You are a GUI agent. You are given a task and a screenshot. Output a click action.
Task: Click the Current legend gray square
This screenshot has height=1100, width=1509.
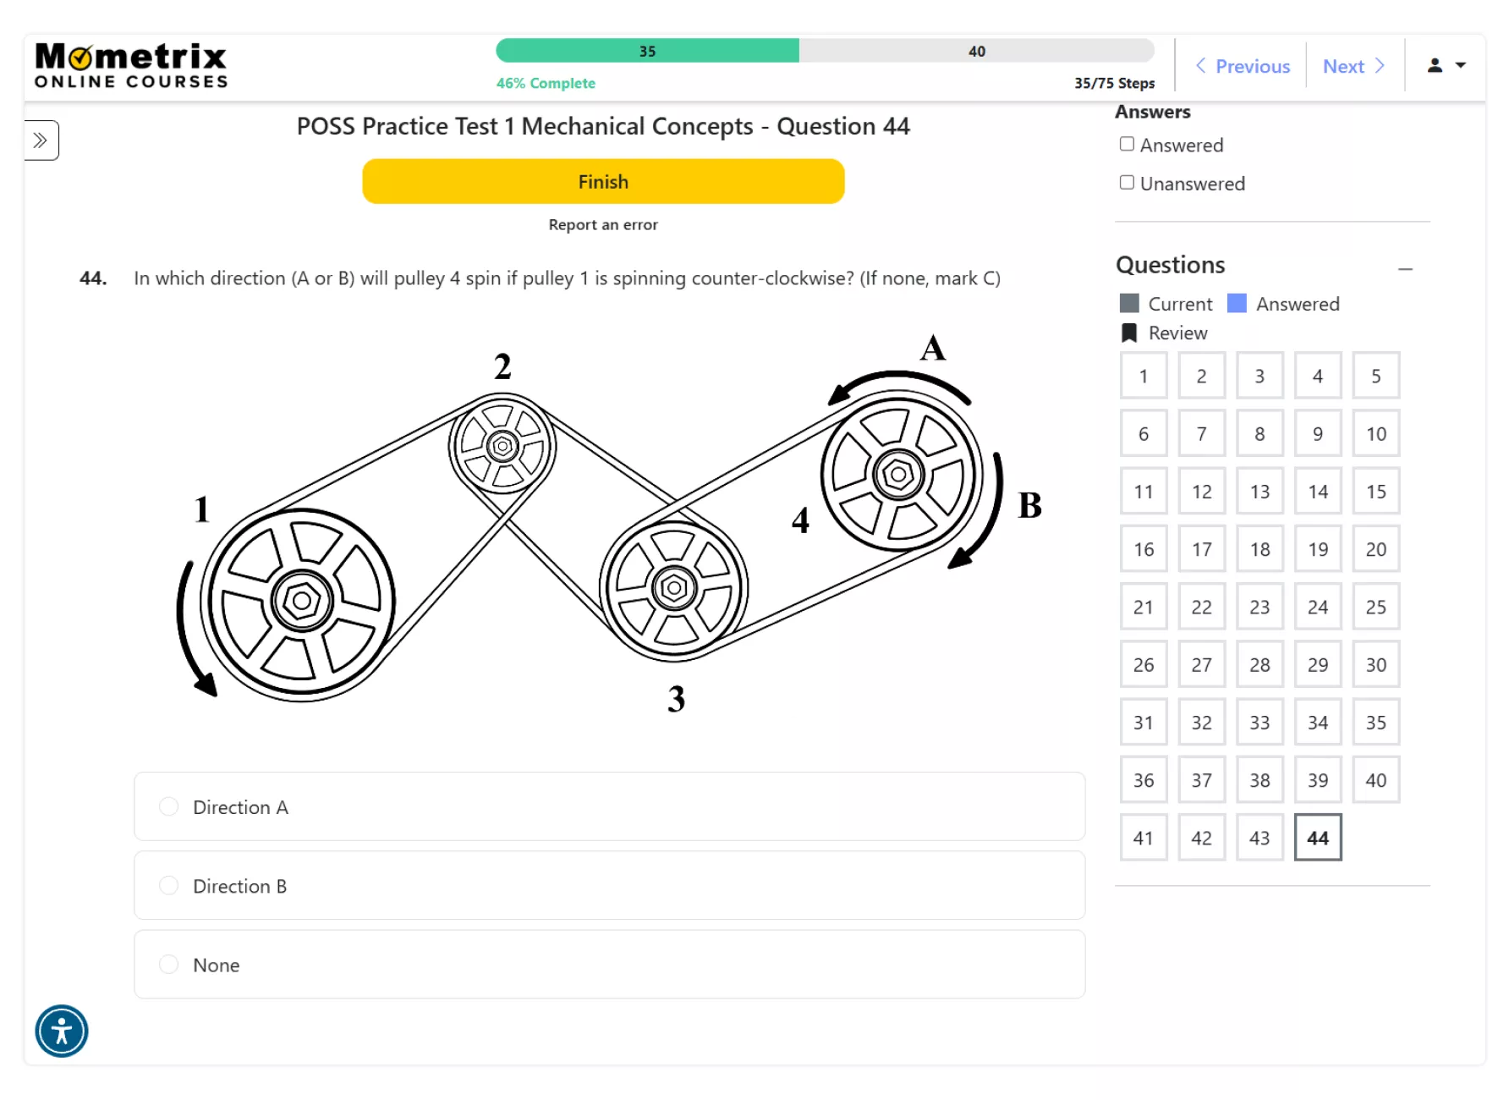click(x=1129, y=303)
